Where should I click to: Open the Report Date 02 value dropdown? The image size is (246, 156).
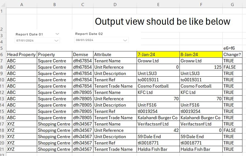[x=125, y=40]
